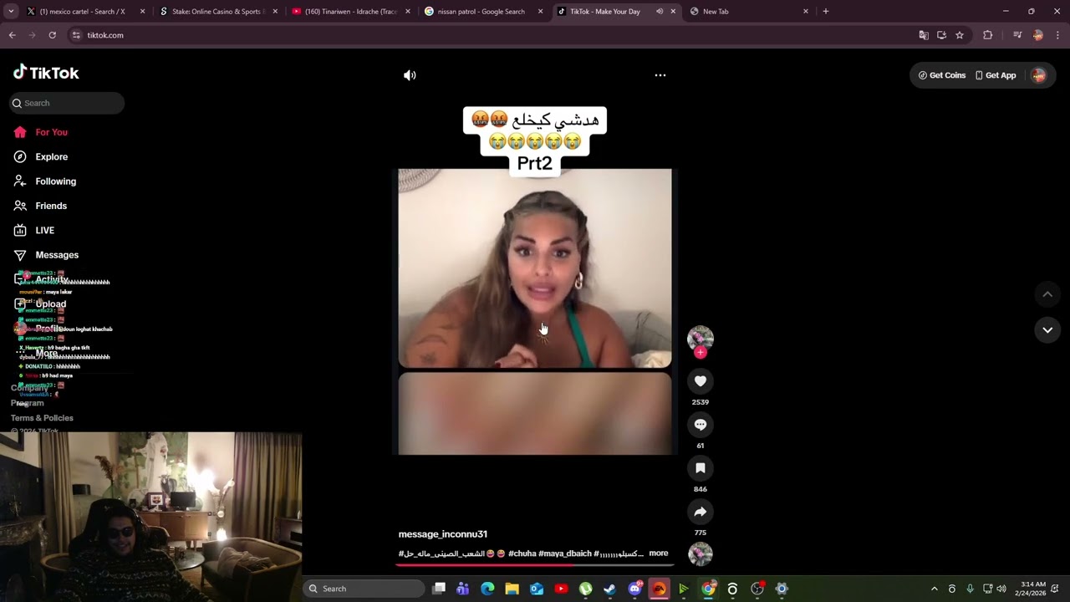Open the comments bubble showing 61
The width and height of the screenshot is (1070, 602).
click(701, 425)
